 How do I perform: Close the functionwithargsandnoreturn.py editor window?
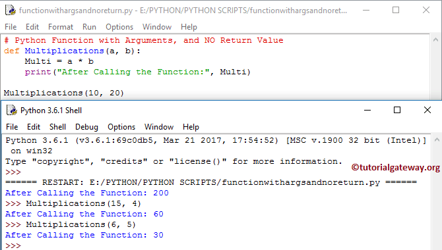426,10
